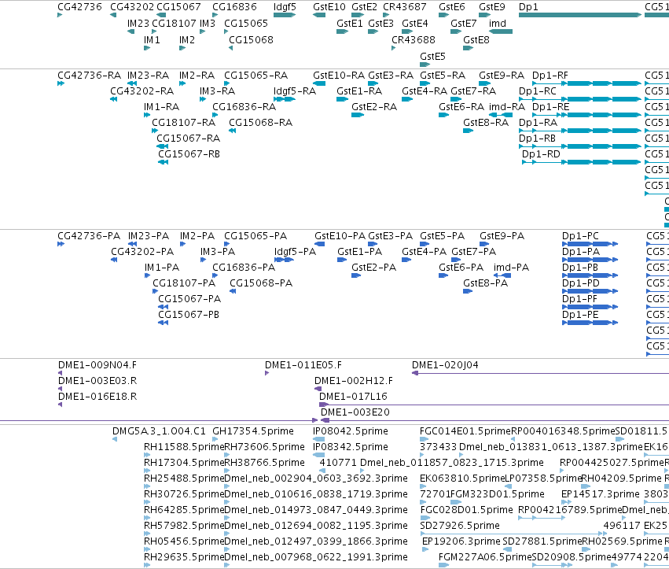Click the DME1-009N04.F BAC end label

(x=97, y=365)
